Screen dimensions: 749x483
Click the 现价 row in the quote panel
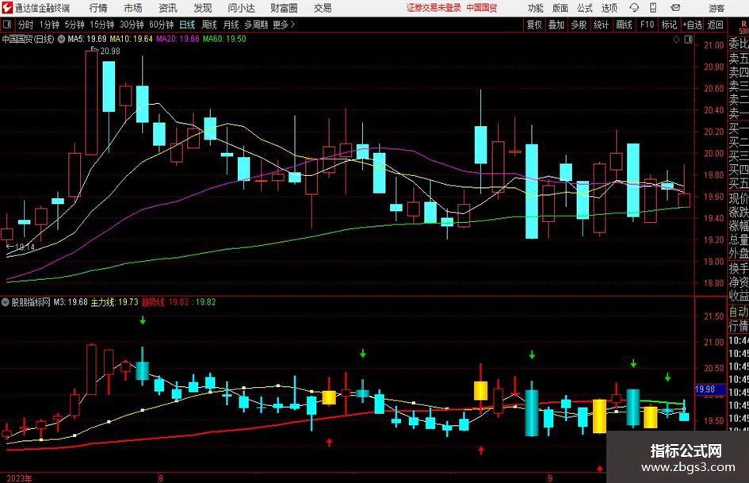(739, 198)
